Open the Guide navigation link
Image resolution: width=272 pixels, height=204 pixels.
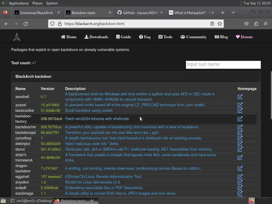point(124,37)
